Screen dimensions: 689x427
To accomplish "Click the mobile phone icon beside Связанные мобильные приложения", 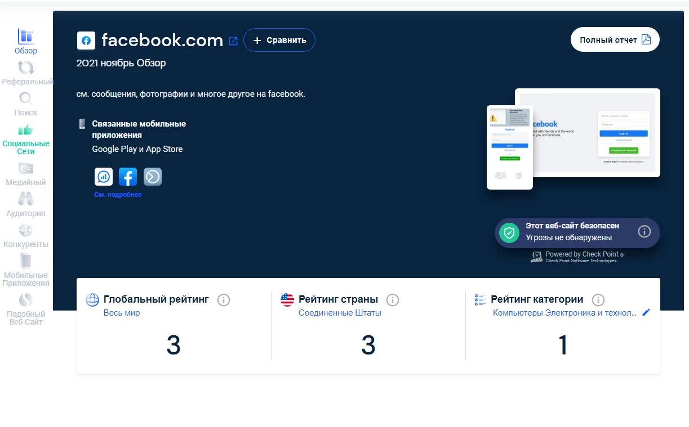I will click(x=82, y=124).
